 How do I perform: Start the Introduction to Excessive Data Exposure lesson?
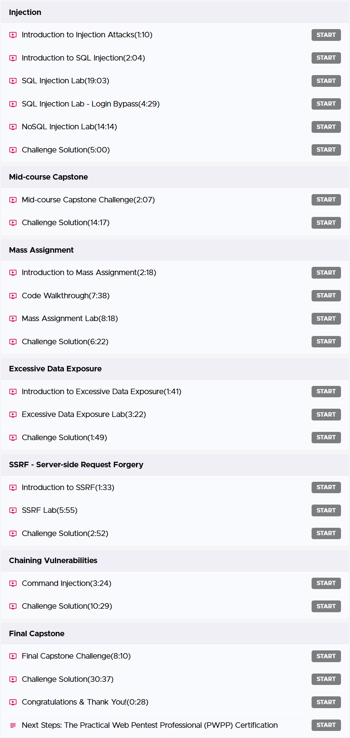326,391
